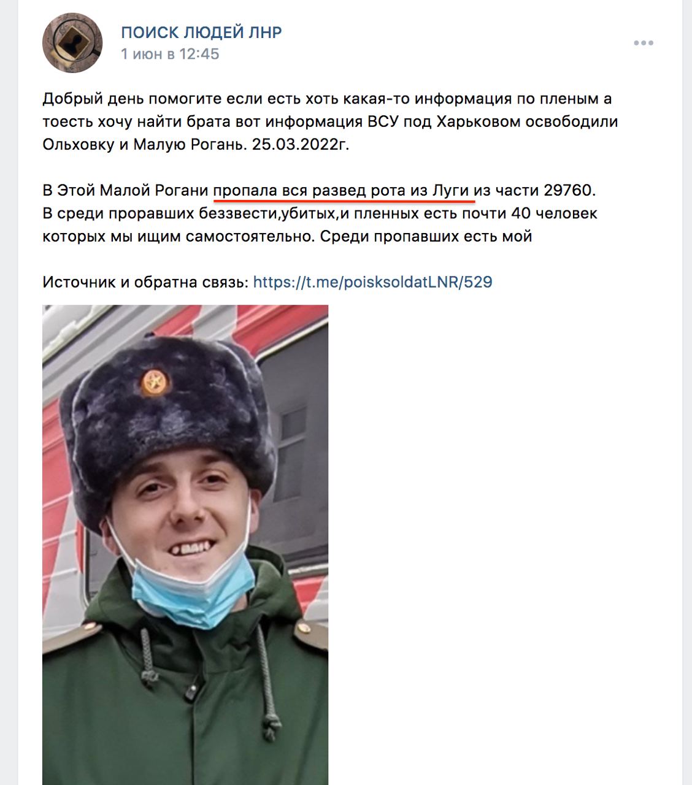Click the group avatar picture
The width and height of the screenshot is (692, 785).
tap(72, 43)
